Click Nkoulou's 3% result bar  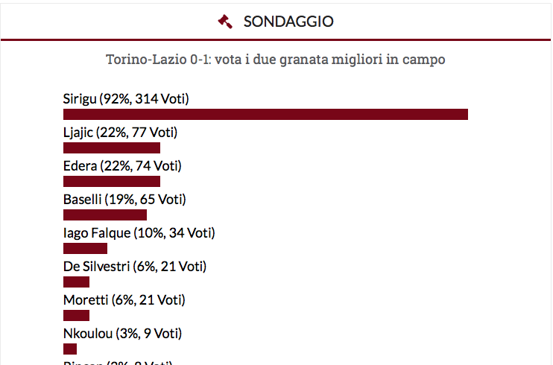[x=70, y=349]
